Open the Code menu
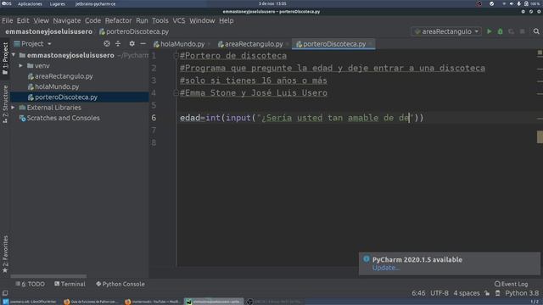The height and width of the screenshot is (305, 543). coord(92,20)
